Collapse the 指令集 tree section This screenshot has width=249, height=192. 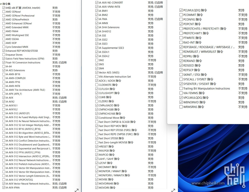click(1, 4)
